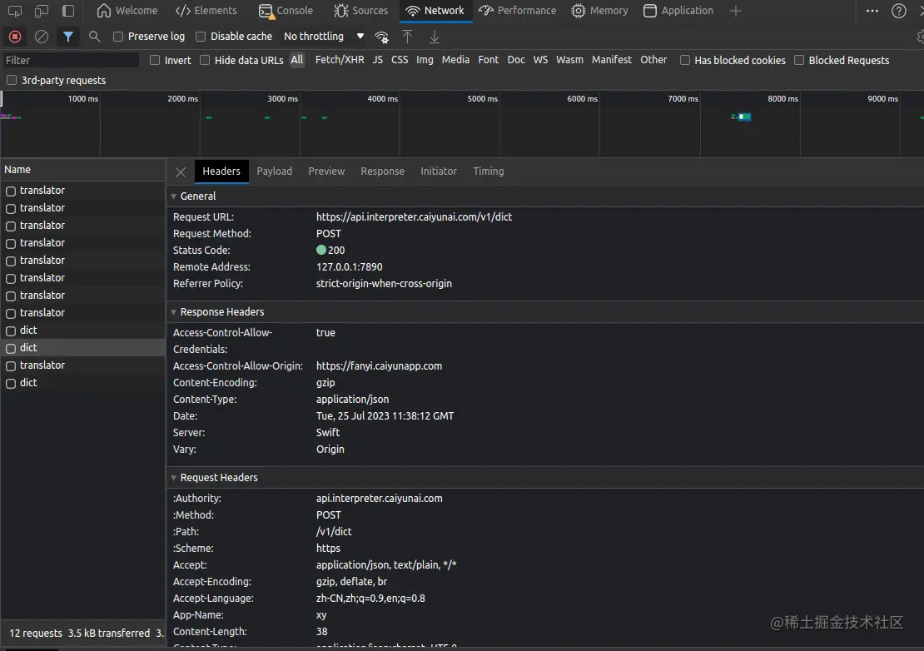This screenshot has height=651, width=924.
Task: Switch to the Welcome tab
Action: [x=127, y=11]
